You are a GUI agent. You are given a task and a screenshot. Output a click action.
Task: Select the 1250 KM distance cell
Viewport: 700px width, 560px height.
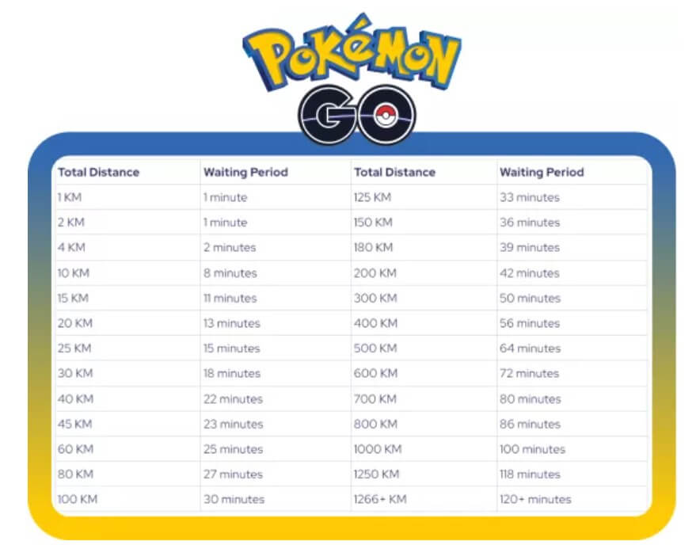(376, 474)
